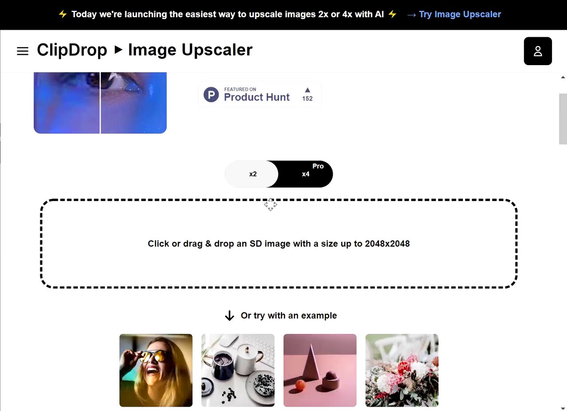Click the 'Or try with an example' text
The image size is (567, 411).
point(289,316)
